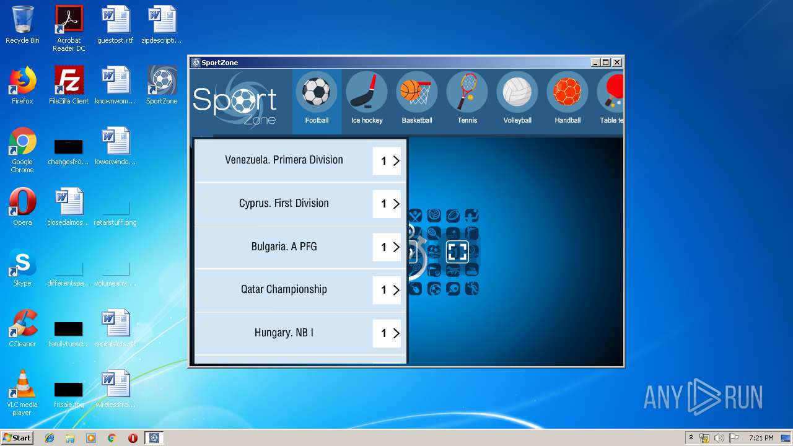Viewport: 793px width, 446px height.
Task: Expand Cyprus First Division arrow button
Action: coord(387,204)
